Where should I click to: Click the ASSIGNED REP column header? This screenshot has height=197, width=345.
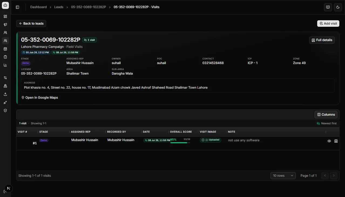81,132
